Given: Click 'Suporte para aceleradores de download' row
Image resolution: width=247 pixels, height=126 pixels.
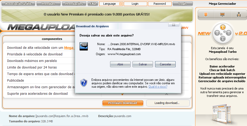Looking at the screenshot, I should [x=37, y=94].
